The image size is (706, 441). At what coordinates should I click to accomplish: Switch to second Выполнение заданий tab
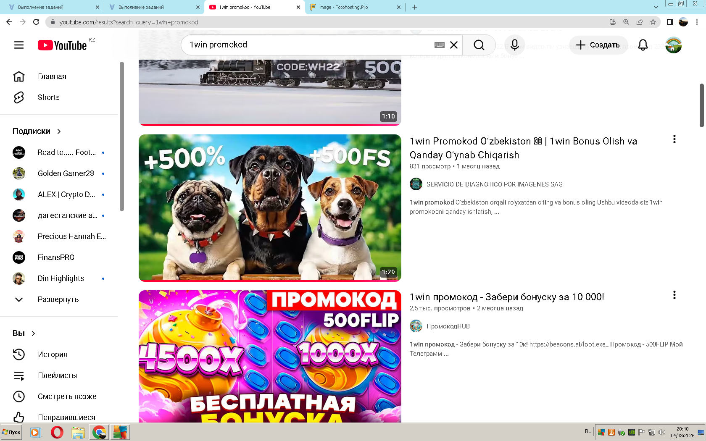(153, 7)
